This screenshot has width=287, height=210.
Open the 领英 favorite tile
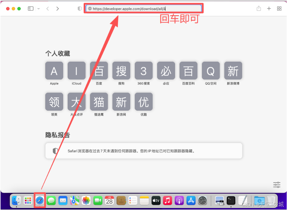pos(54,101)
